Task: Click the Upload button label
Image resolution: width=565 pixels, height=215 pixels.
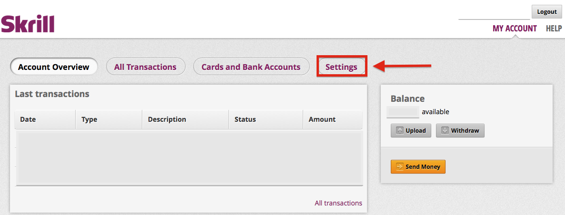Action: point(416,131)
